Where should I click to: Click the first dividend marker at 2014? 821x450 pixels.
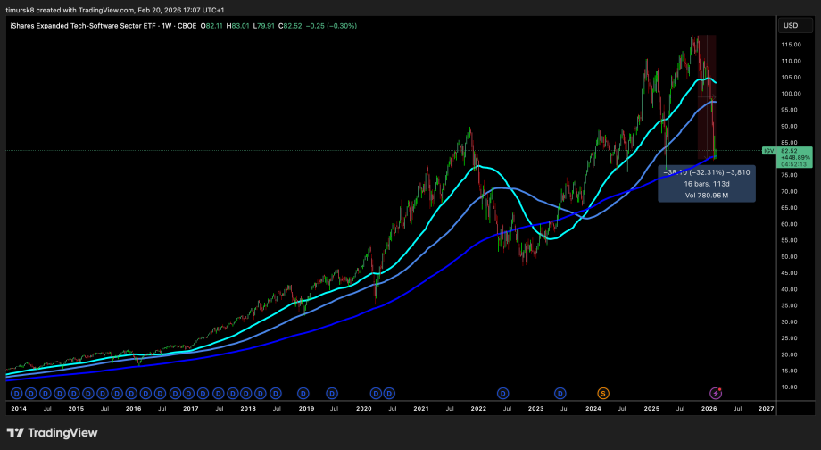point(17,392)
